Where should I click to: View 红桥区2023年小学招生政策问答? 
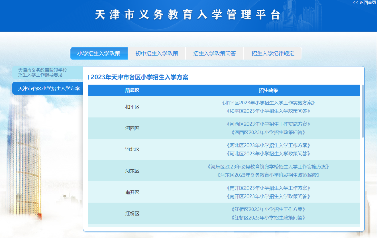click(268, 217)
